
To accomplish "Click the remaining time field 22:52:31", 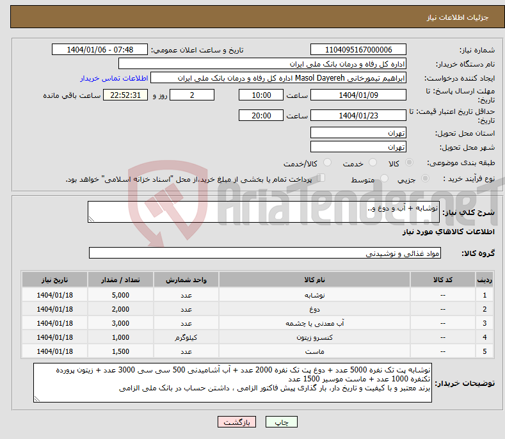I will click(125, 95).
